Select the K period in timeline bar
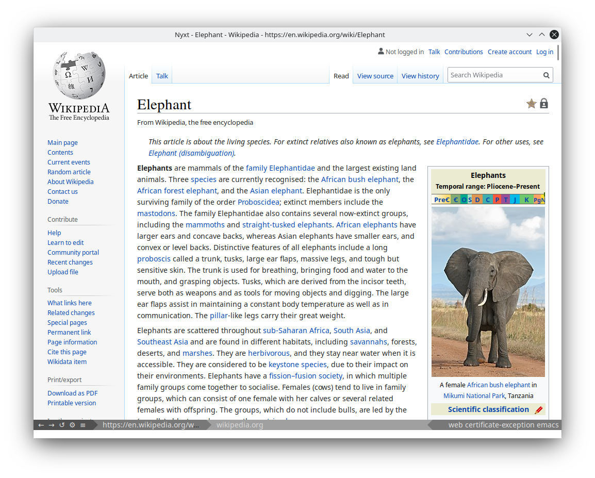The width and height of the screenshot is (595, 478). coord(527,200)
